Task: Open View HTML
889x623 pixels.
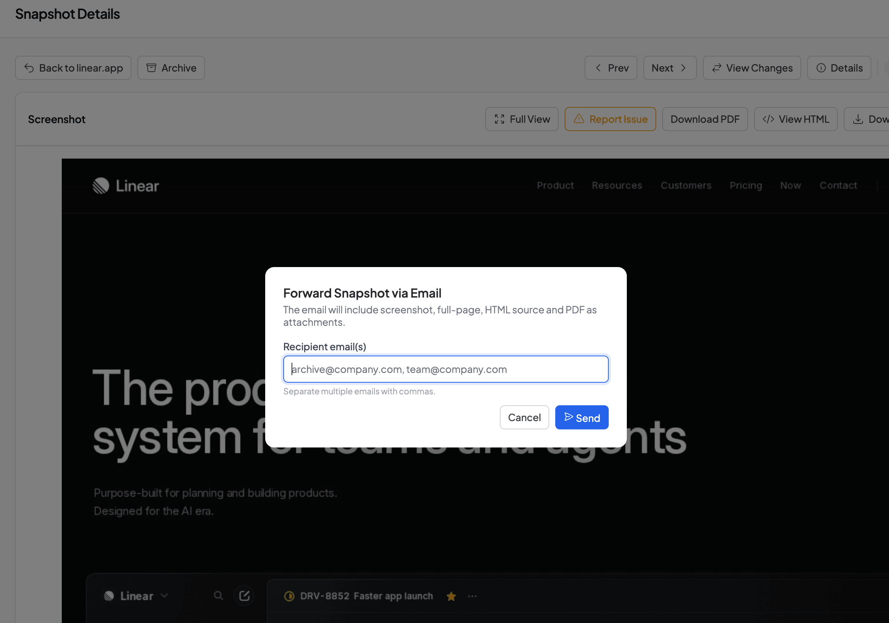Action: (x=796, y=119)
